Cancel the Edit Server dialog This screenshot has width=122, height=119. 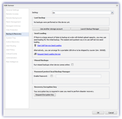(x=111, y=113)
